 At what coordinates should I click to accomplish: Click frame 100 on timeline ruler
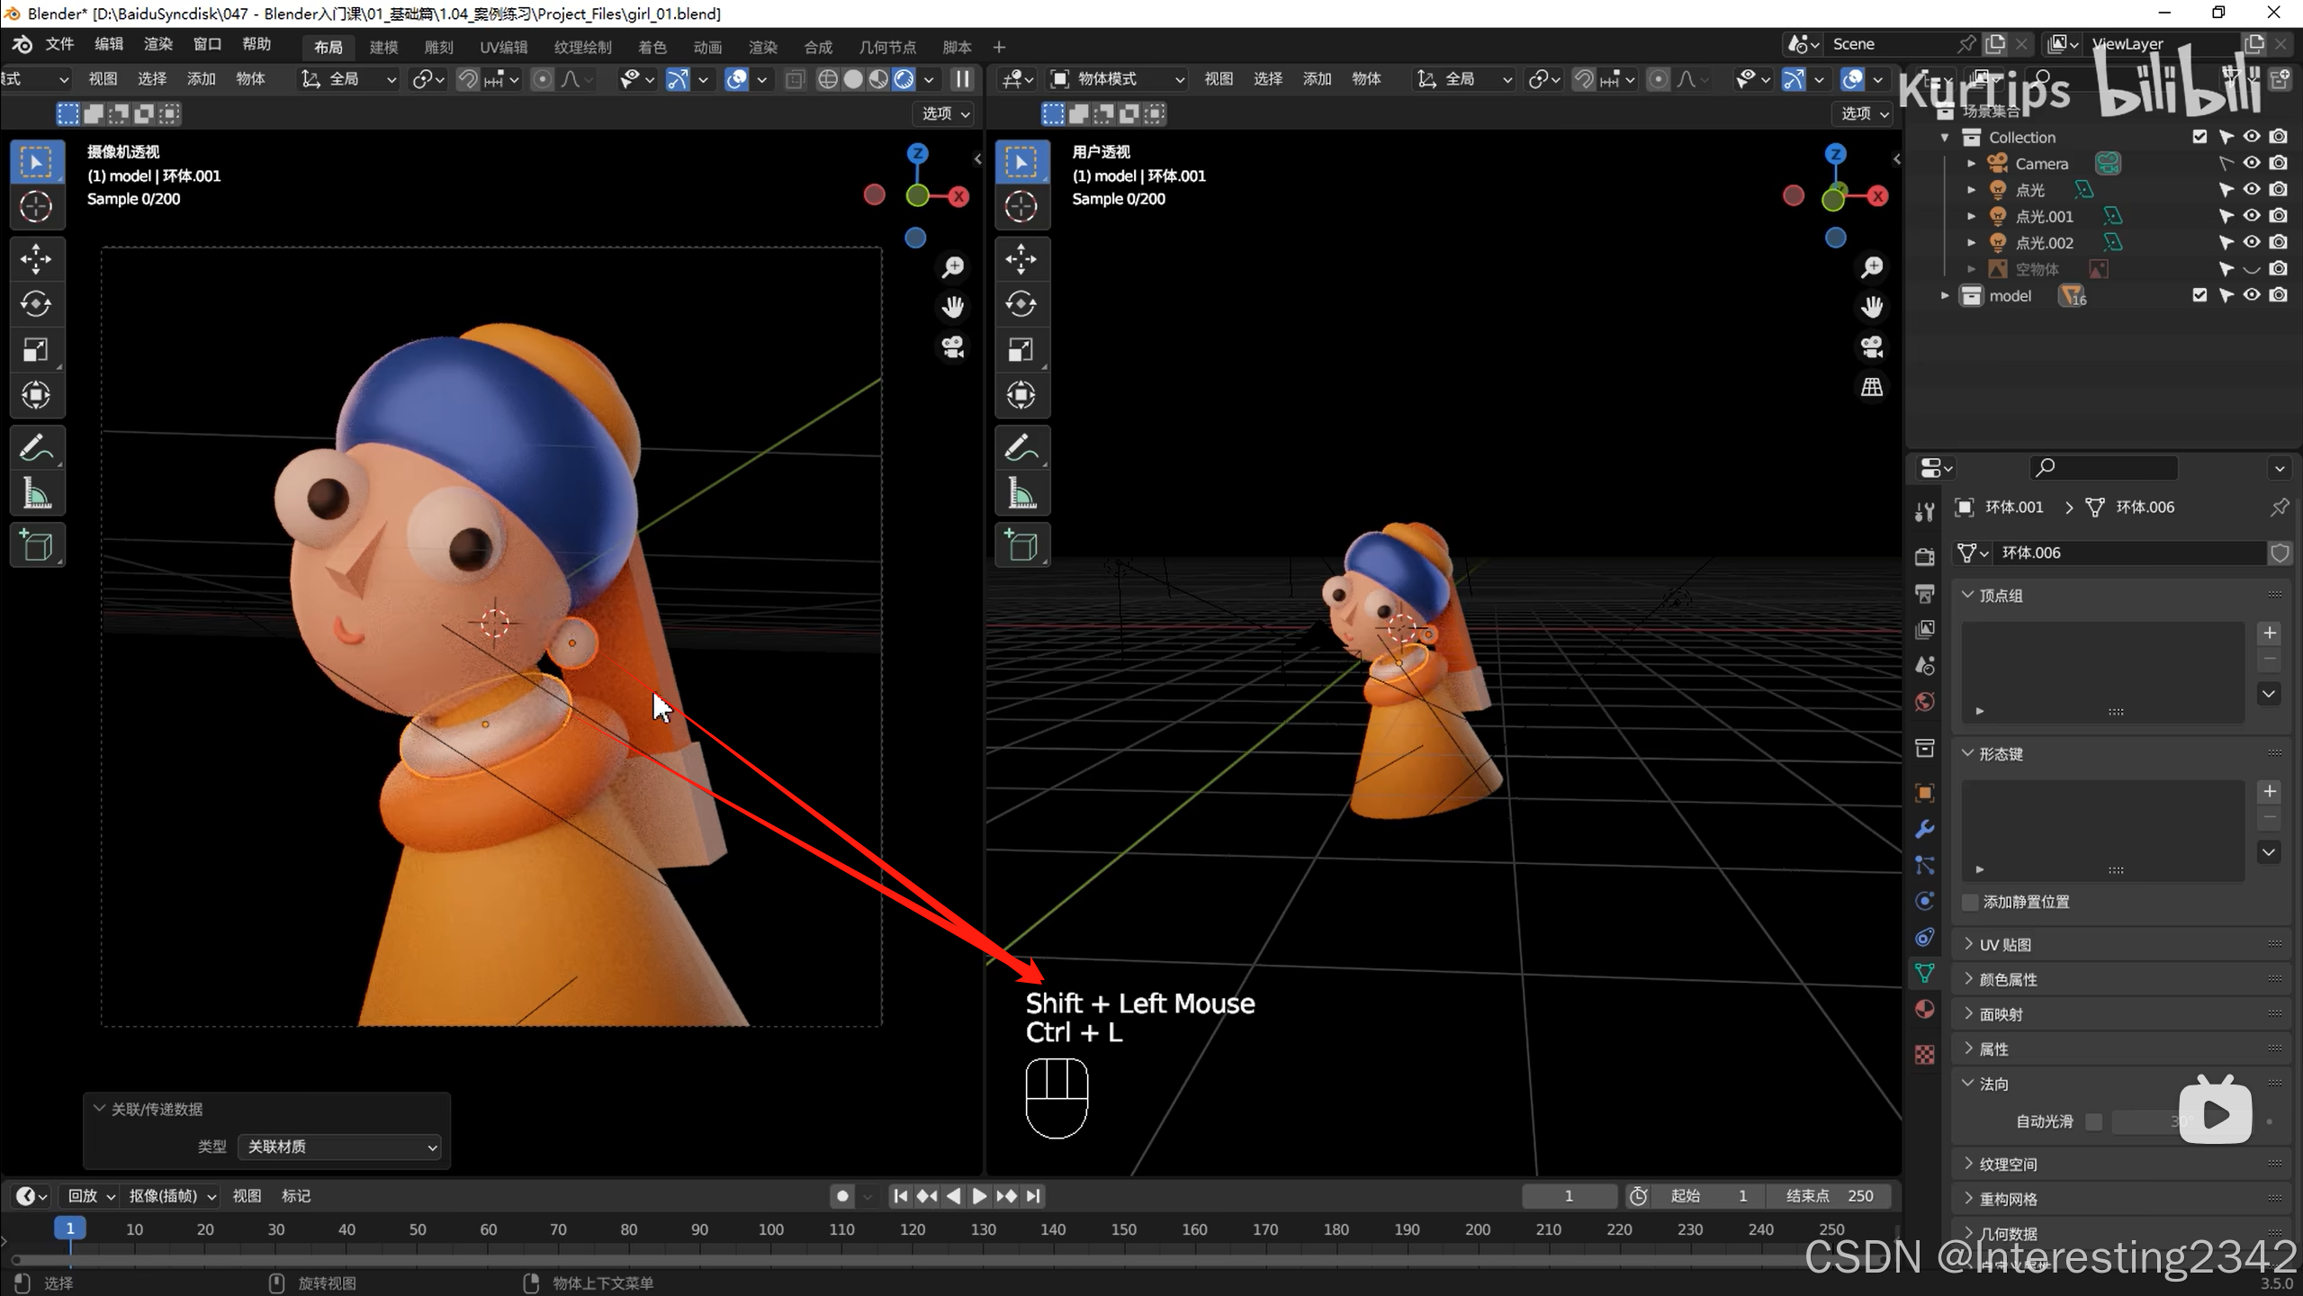(770, 1229)
